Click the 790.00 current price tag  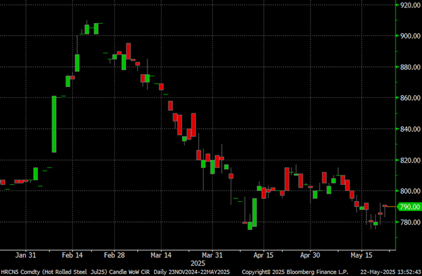click(x=408, y=206)
